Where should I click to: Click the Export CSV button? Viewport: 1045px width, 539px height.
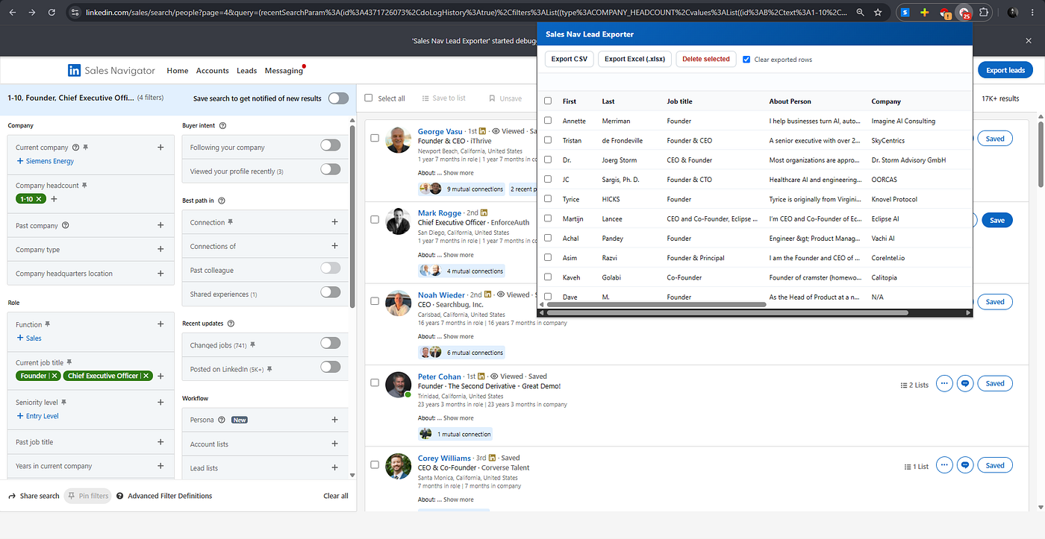click(570, 59)
